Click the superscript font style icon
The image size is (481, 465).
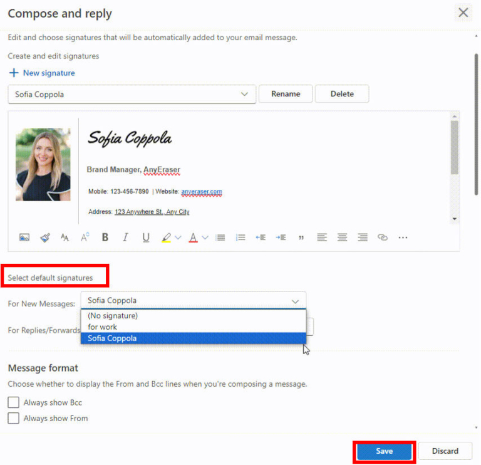pos(85,238)
